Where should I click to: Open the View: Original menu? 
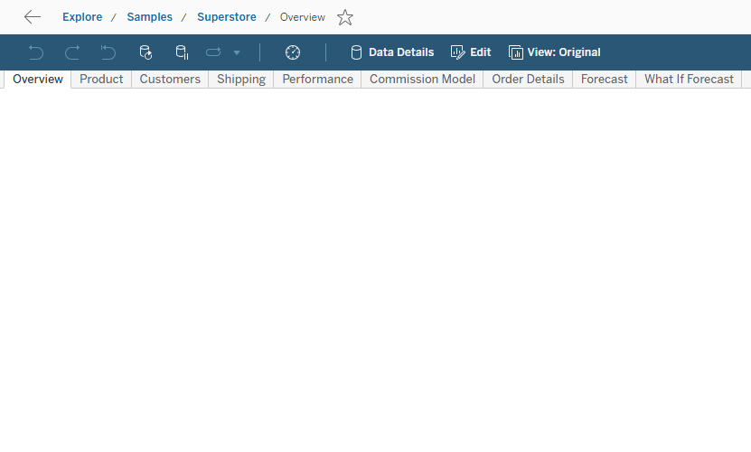pos(554,52)
